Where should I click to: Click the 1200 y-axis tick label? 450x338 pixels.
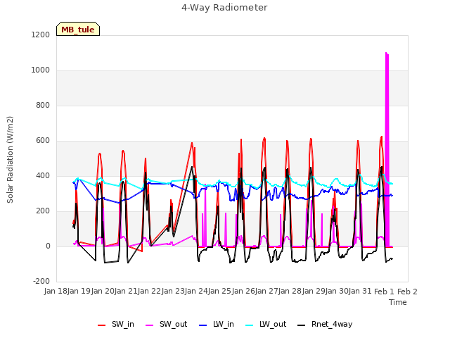(x=41, y=35)
